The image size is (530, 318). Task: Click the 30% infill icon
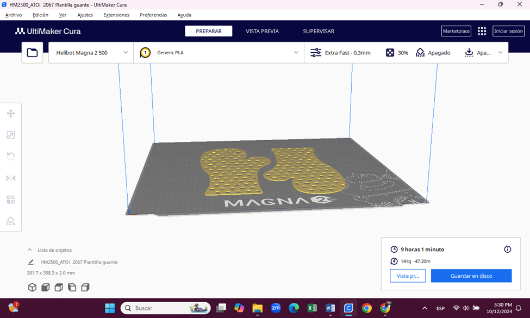pos(390,53)
